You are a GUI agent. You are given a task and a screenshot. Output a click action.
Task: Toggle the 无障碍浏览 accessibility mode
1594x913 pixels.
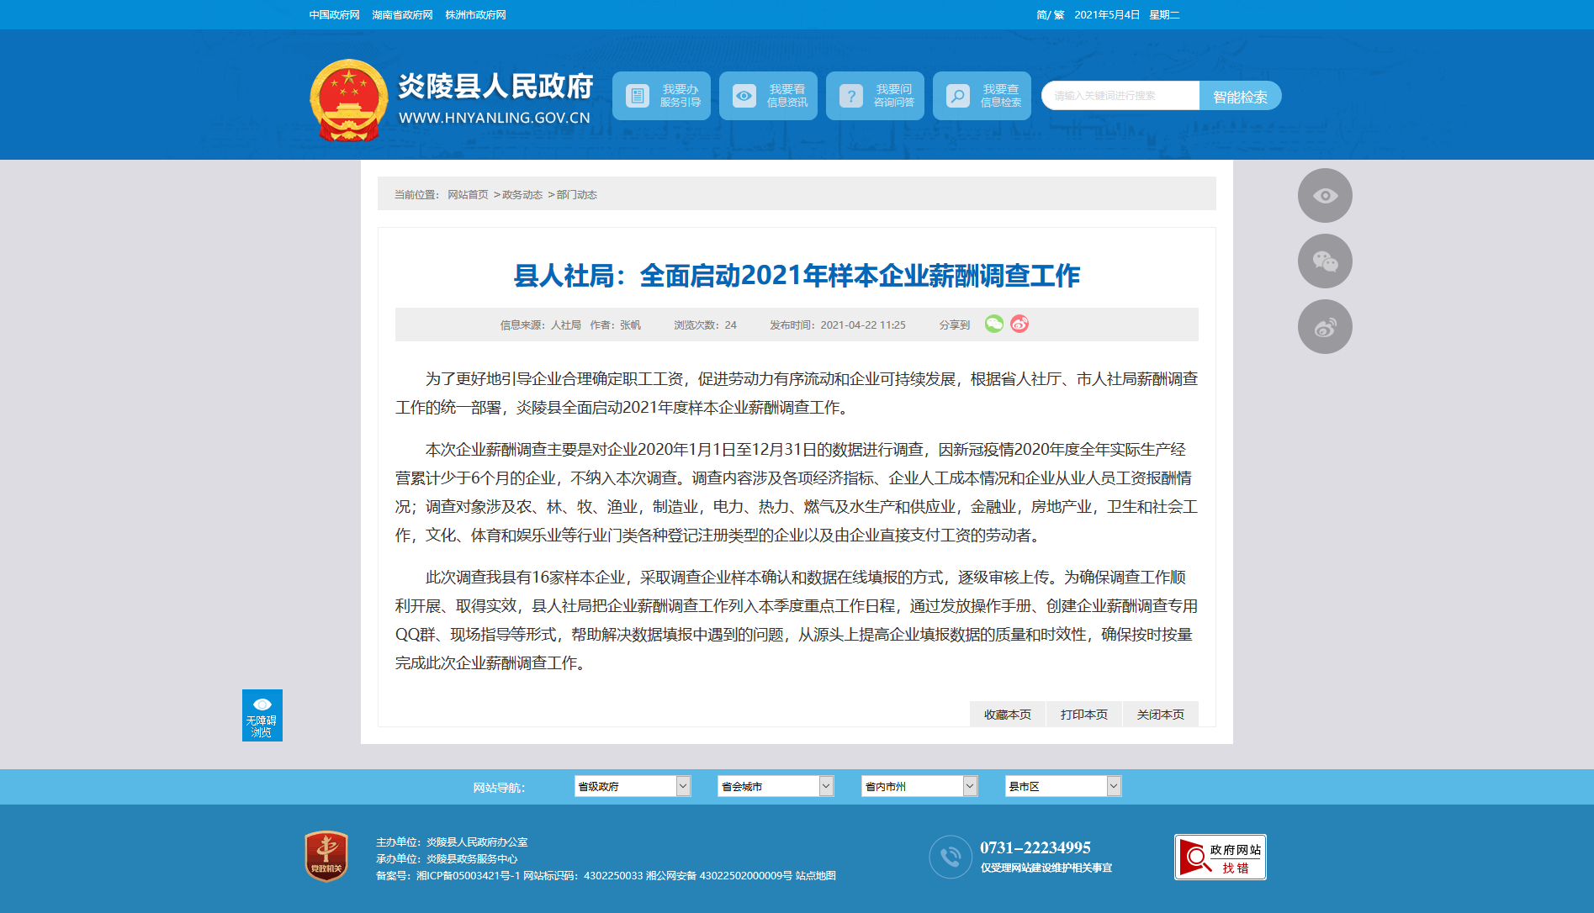click(262, 715)
